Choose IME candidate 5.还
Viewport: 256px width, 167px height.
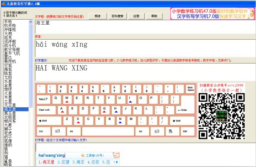coord(106,162)
